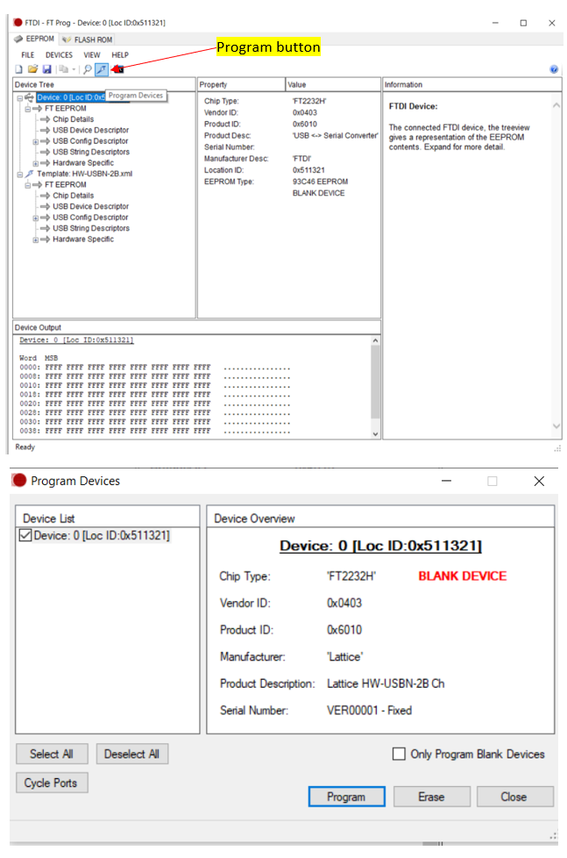This screenshot has width=567, height=858.
Task: Open help via the blue question mark icon
Action: point(554,69)
